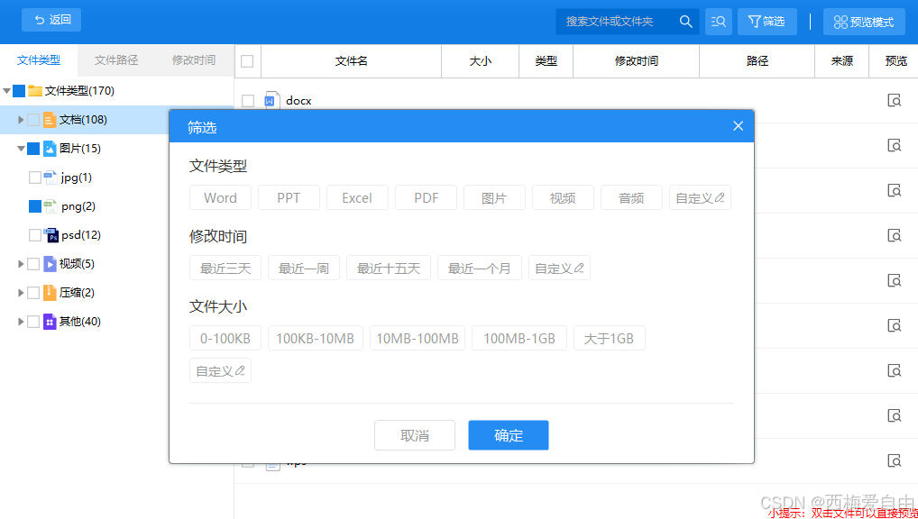The image size is (918, 519).
Task: Select the 音频 file type filter
Action: click(631, 197)
